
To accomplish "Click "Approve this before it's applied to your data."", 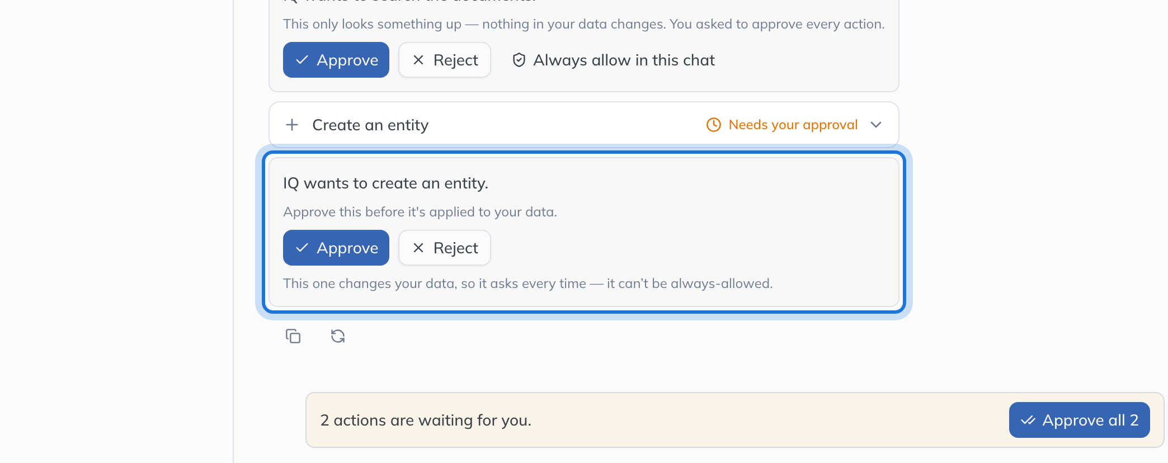I will pyautogui.click(x=420, y=212).
